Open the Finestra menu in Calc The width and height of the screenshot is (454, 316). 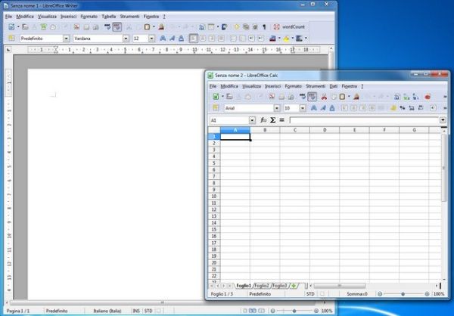pyautogui.click(x=349, y=86)
